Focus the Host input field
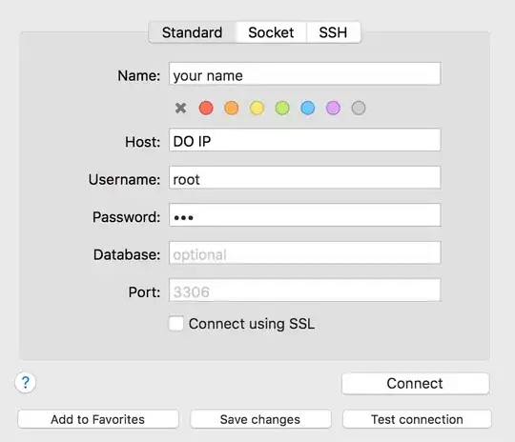Screen dimensions: 515x442 click(x=305, y=140)
